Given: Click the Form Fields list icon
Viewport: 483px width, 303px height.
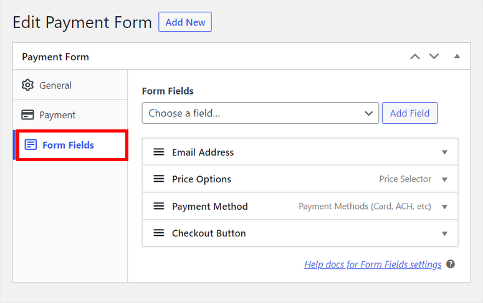Looking at the screenshot, I should [x=31, y=145].
